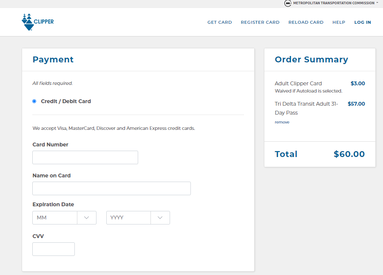383x275 pixels.
Task: Click the $57.00 pass price
Action: [x=356, y=104]
